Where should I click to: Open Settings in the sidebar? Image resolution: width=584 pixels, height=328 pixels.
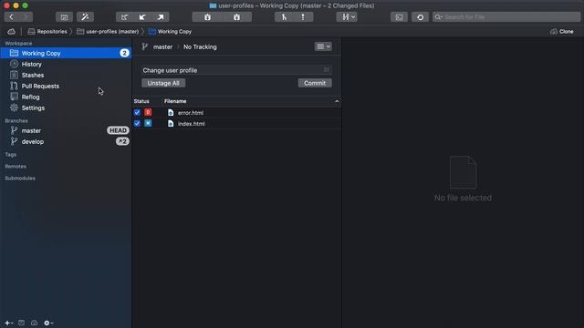(x=66, y=108)
